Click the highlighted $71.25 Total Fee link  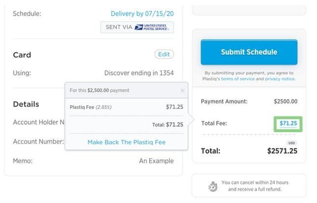[x=288, y=124]
